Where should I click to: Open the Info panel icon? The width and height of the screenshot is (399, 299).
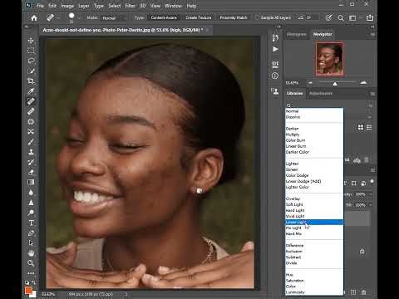275,76
